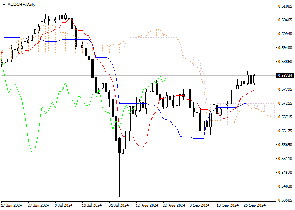Click the 19 Jul 2024 date label
The height and width of the screenshot is (210, 295).
point(92,205)
